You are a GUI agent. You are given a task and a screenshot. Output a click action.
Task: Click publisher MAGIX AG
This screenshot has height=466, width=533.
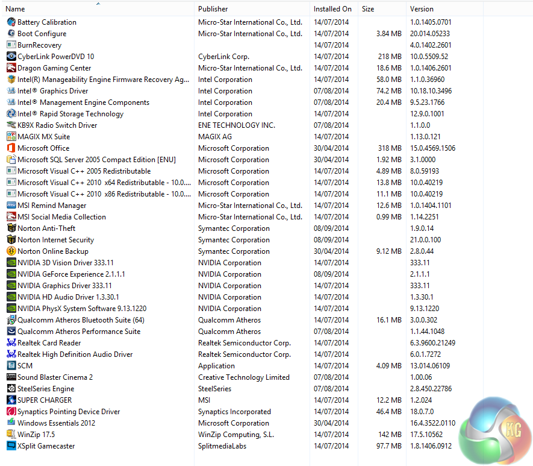tap(215, 137)
